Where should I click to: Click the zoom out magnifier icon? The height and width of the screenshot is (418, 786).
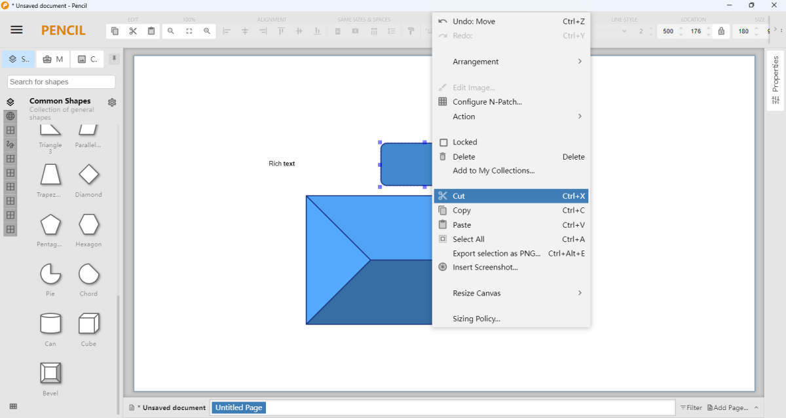[x=171, y=31]
